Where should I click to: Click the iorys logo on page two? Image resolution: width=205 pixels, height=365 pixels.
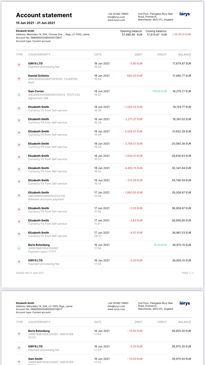(185, 303)
